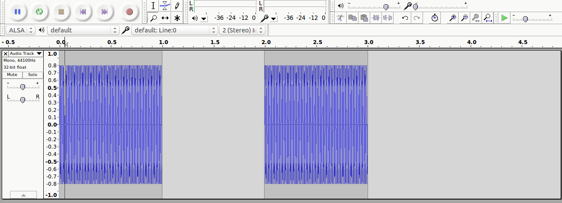
Task: Click the track gain slider handle
Action: pos(23,87)
